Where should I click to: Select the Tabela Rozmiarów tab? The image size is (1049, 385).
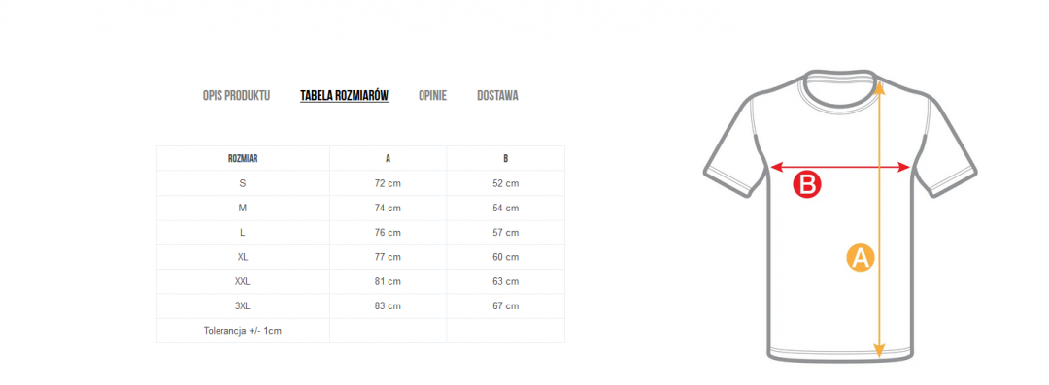[x=344, y=96]
